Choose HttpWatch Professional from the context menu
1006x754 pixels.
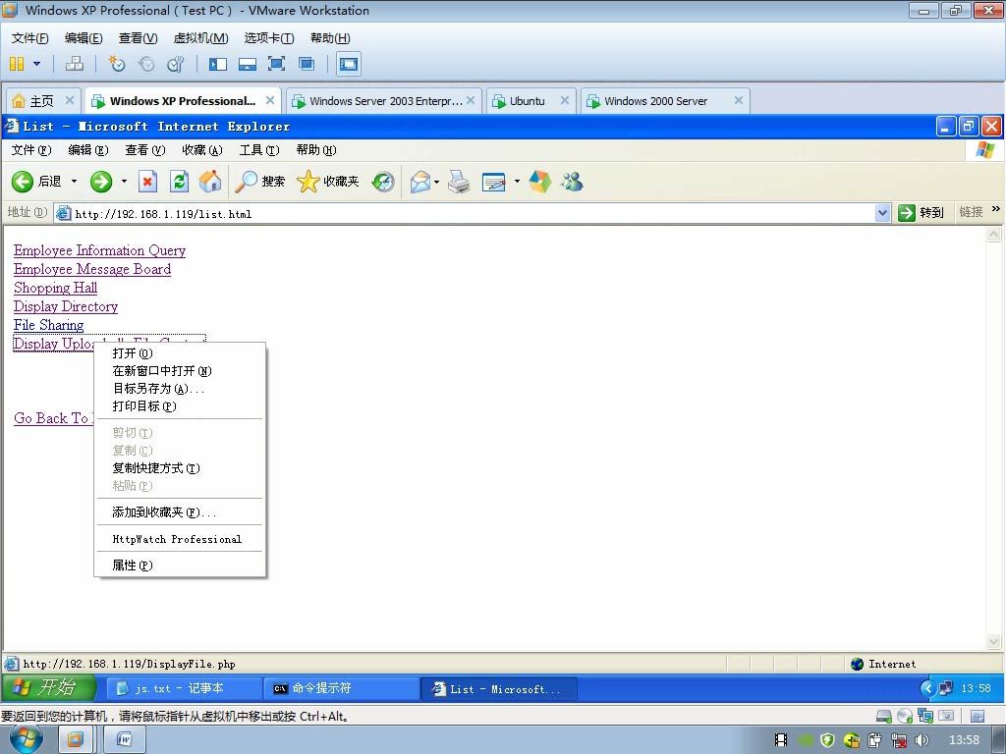click(x=180, y=539)
